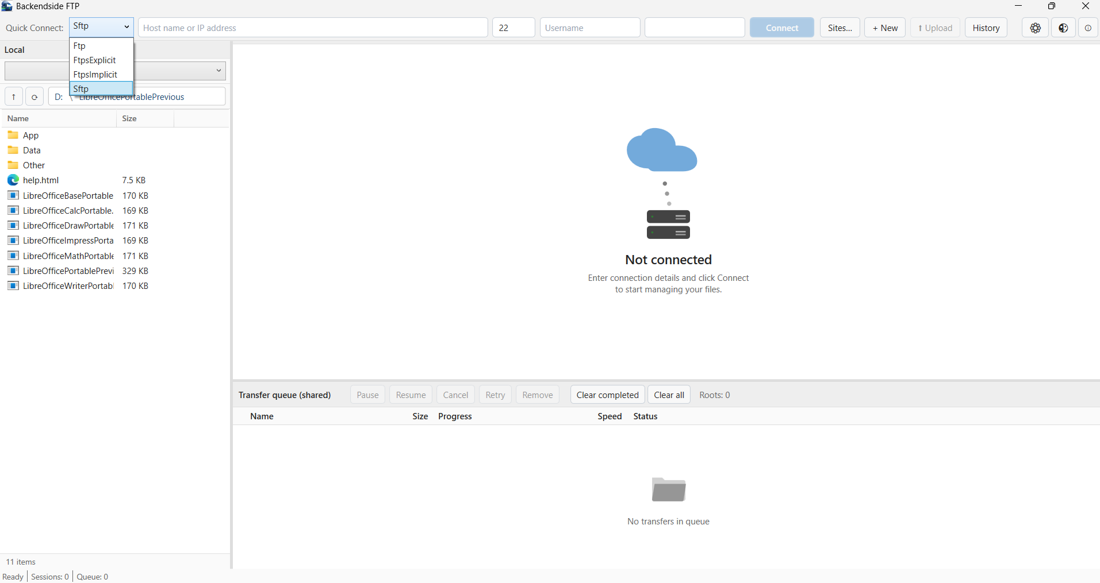The width and height of the screenshot is (1100, 583).
Task: Click the Username input field
Action: (x=590, y=28)
